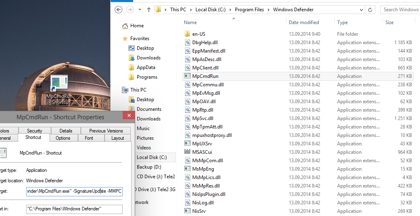The width and height of the screenshot is (420, 216).
Task: Select 'This PC' in address breadcrumb
Action: pos(178,10)
